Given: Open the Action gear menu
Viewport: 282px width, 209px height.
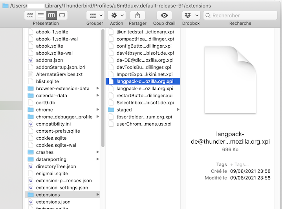Looking at the screenshot, I should (x=117, y=15).
